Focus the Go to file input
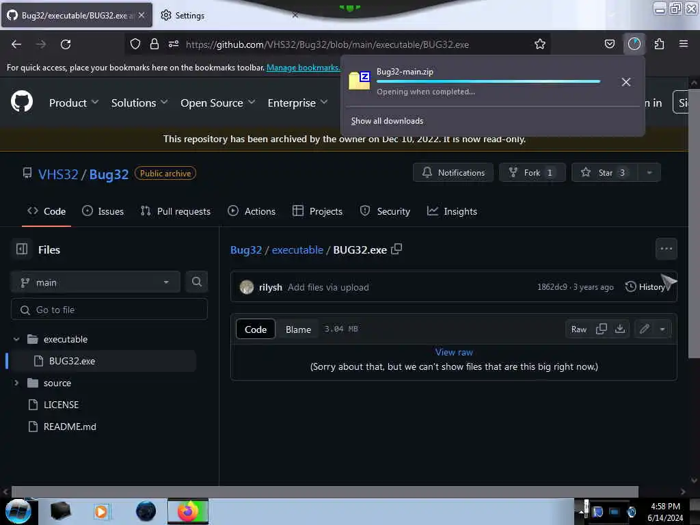 (109, 310)
